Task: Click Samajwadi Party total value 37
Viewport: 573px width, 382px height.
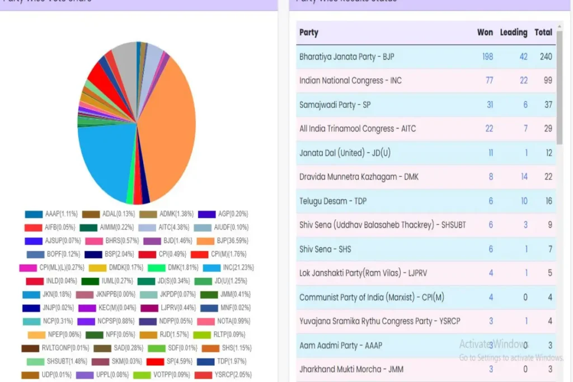Action: (x=548, y=105)
